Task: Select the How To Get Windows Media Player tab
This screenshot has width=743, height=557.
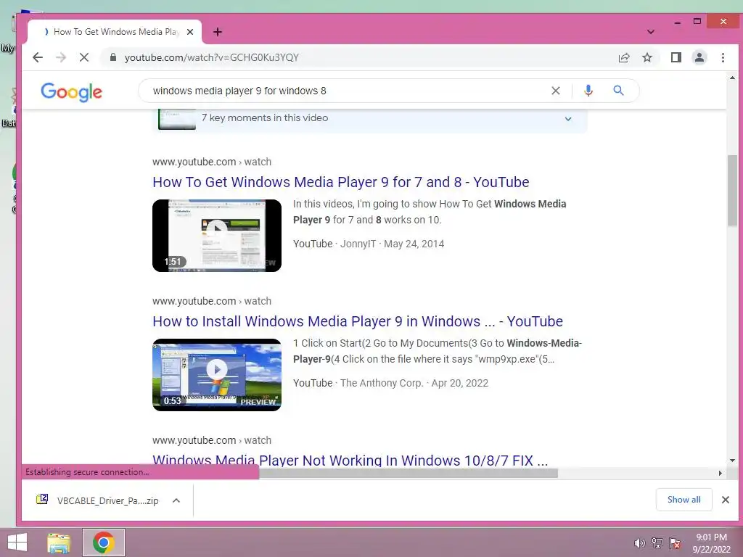Action: point(114,32)
